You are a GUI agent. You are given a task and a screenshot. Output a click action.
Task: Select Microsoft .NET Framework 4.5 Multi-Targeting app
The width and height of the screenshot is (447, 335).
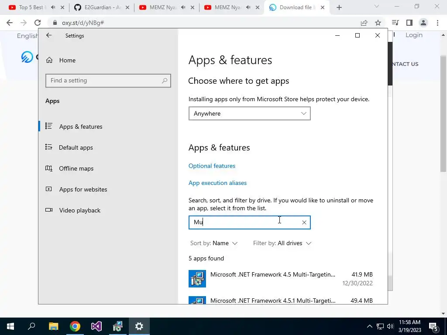281,279
